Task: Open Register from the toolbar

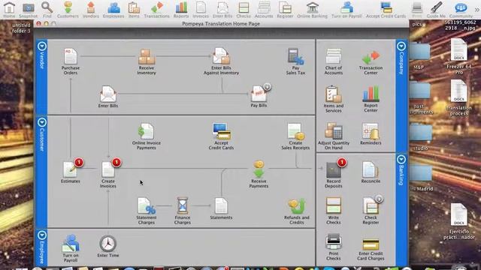Action: [x=285, y=10]
